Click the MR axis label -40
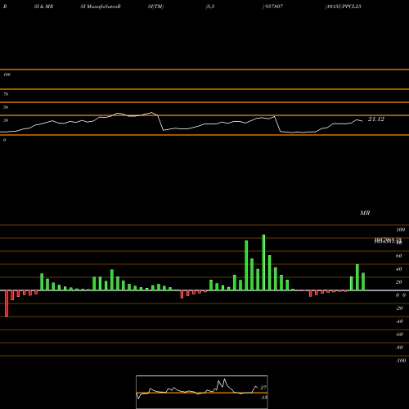 [399, 321]
